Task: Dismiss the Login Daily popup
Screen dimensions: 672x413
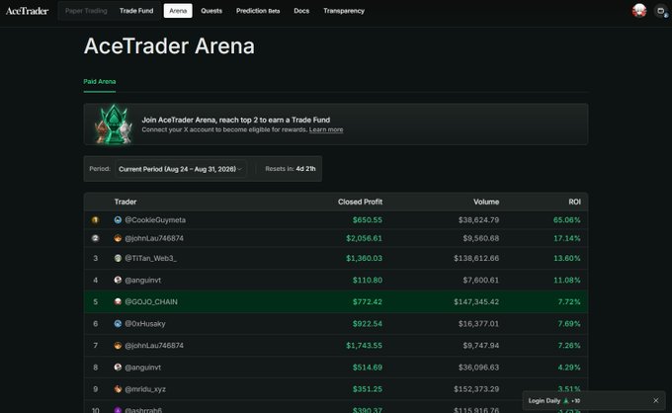Action: 656,400
